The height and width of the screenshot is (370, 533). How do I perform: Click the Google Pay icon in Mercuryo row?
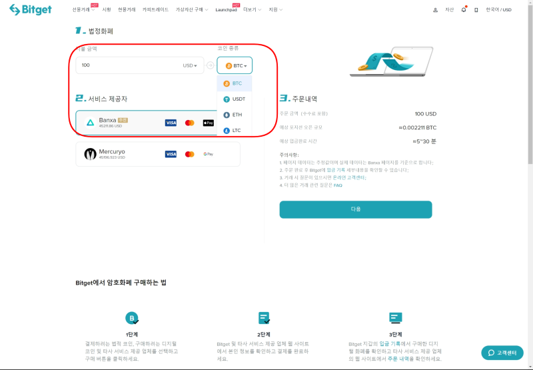tap(209, 154)
